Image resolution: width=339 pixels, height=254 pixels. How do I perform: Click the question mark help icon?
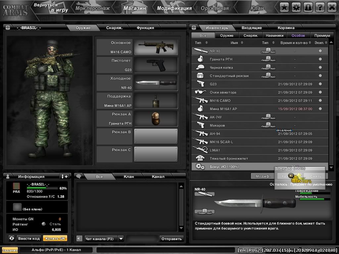pyautogui.click(x=320, y=7)
